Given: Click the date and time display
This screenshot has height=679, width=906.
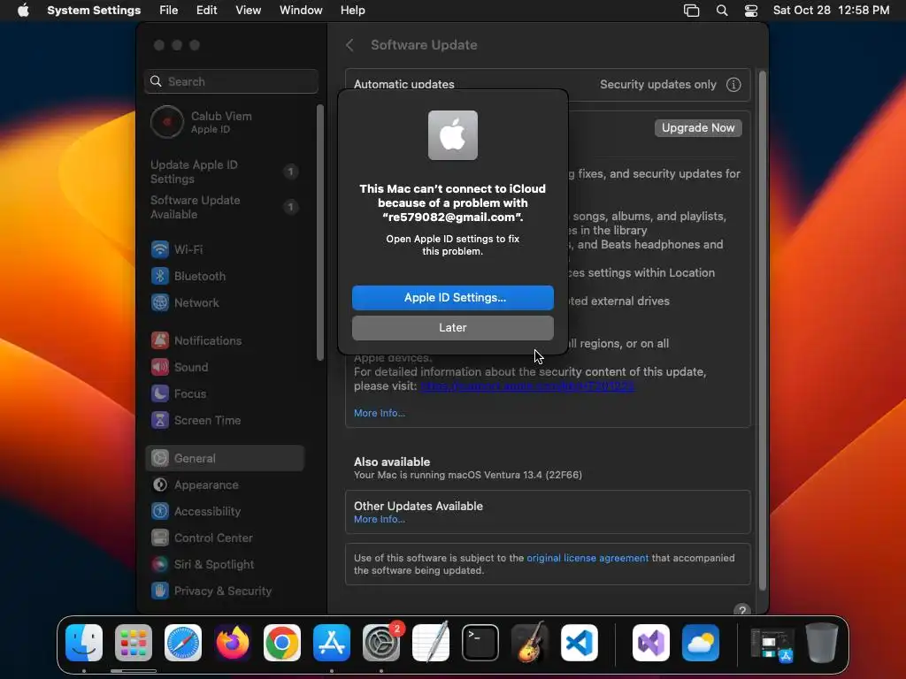Looking at the screenshot, I should pos(831,11).
